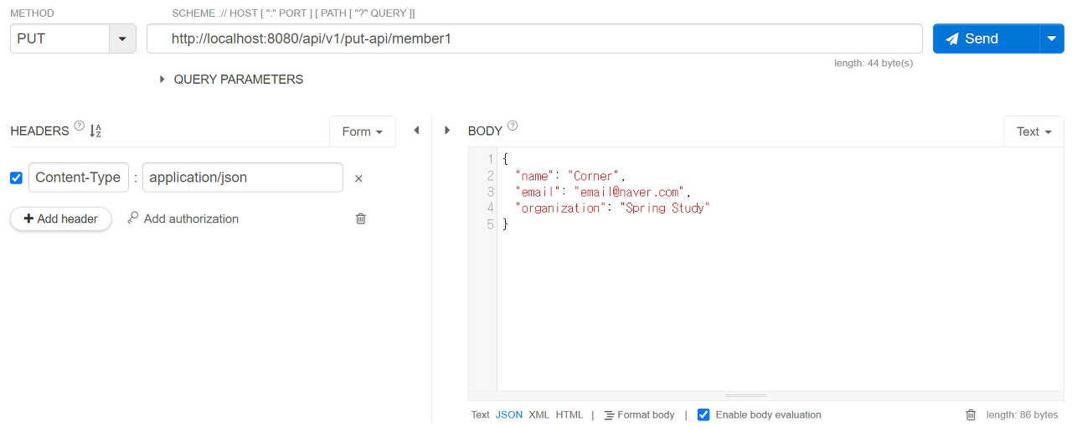Open the body Text type dropdown
Viewport: 1072px width, 427px height.
tap(1033, 131)
